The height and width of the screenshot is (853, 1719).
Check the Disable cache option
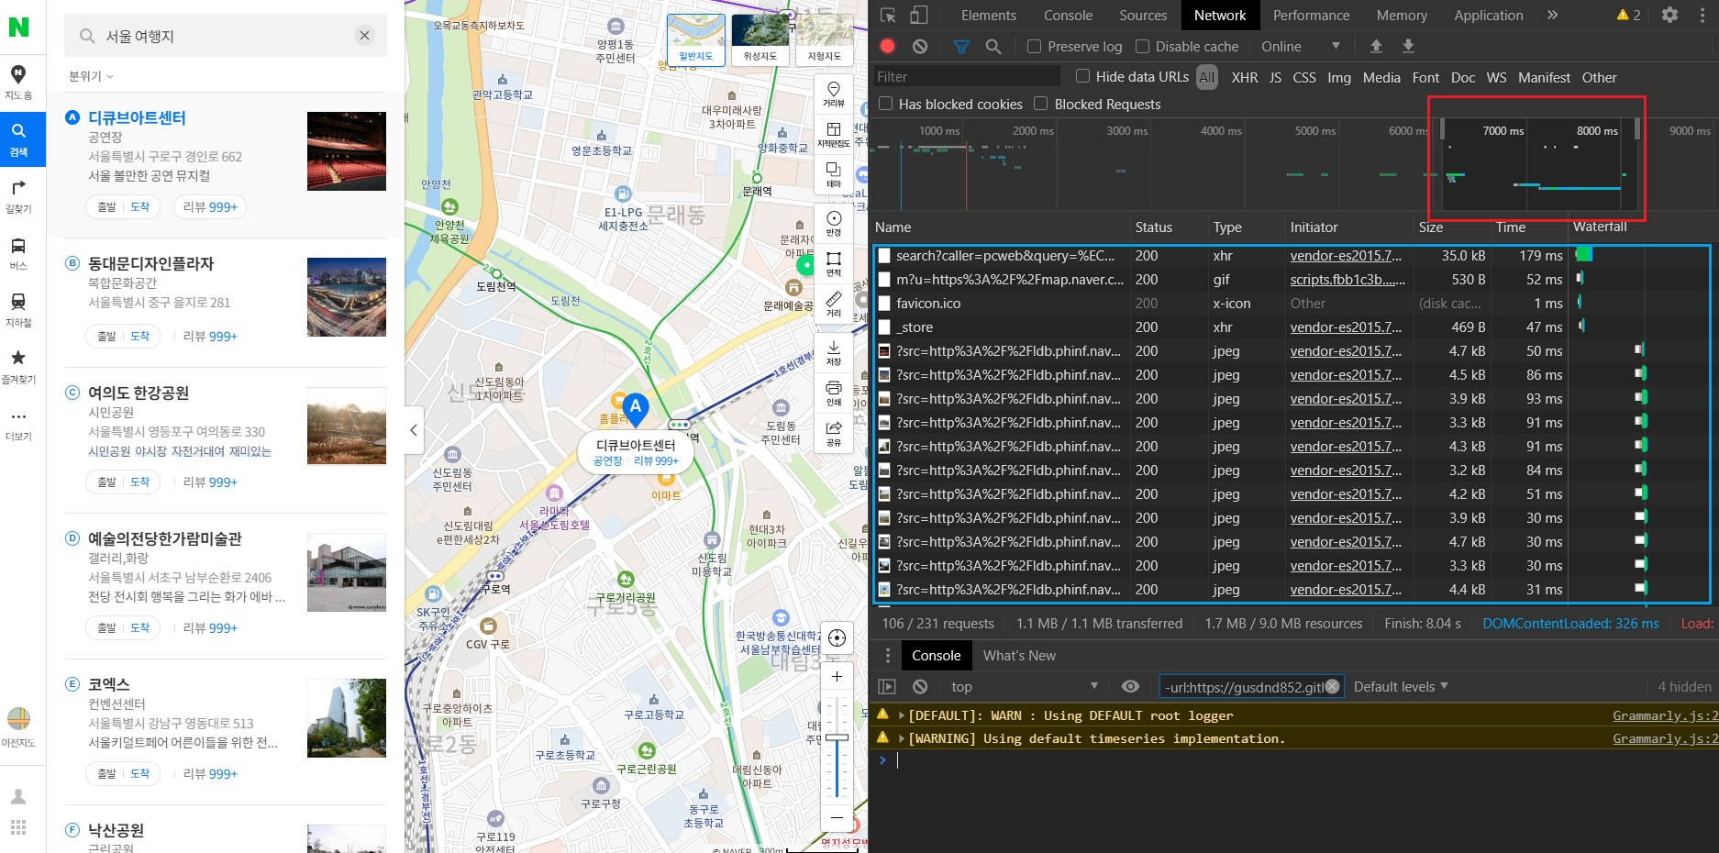pyautogui.click(x=1142, y=47)
